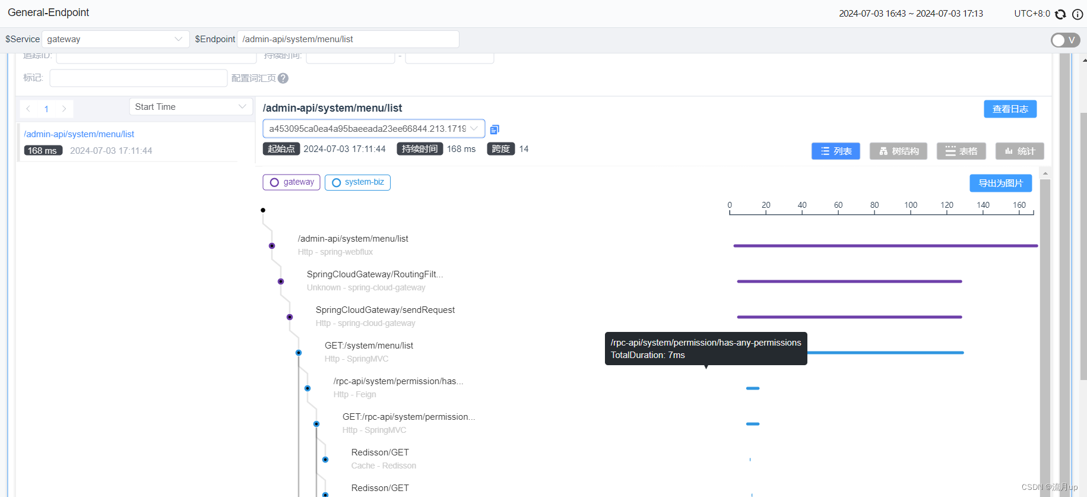Select the SpringCloudGateway/sendRequest span
1087x497 pixels.
385,310
